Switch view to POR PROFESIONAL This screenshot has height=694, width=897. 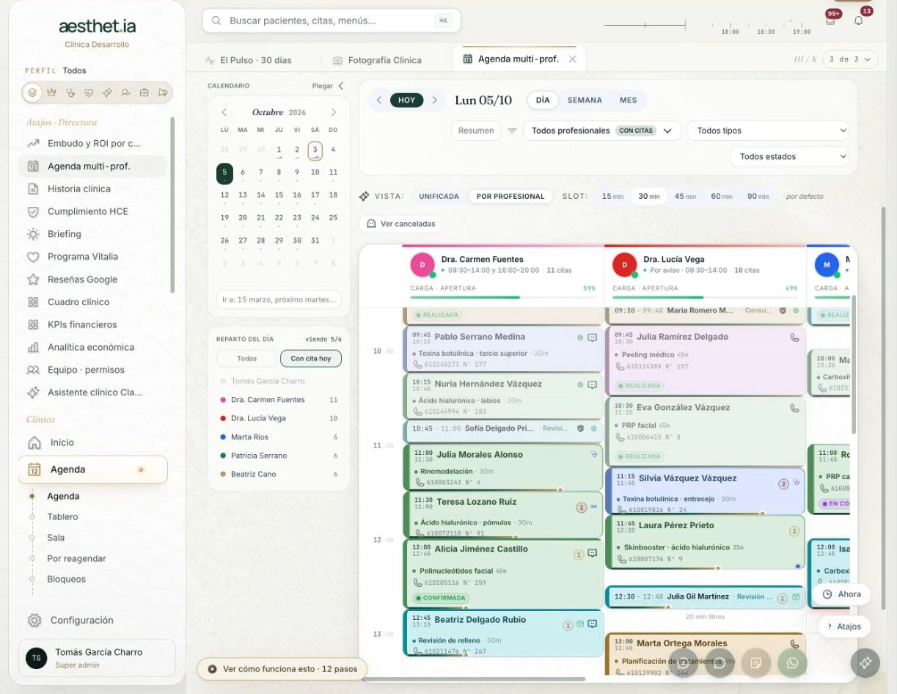[x=510, y=197]
